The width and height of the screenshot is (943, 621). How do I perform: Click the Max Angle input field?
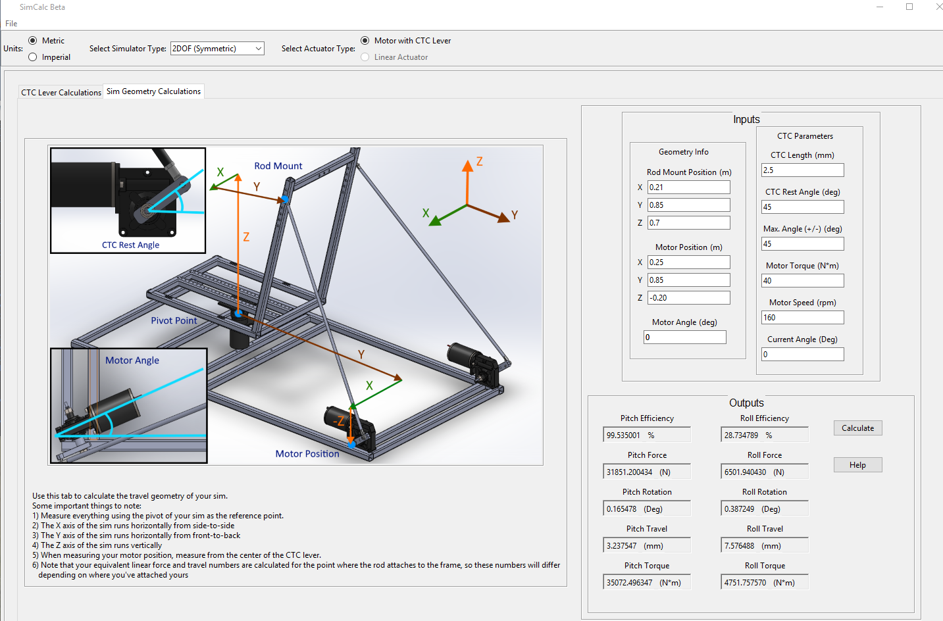[x=802, y=243]
